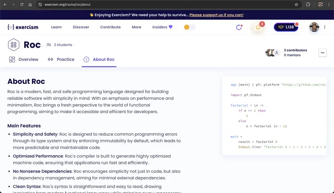
Task: Open the Learn menu
Action: pyautogui.click(x=56, y=27)
